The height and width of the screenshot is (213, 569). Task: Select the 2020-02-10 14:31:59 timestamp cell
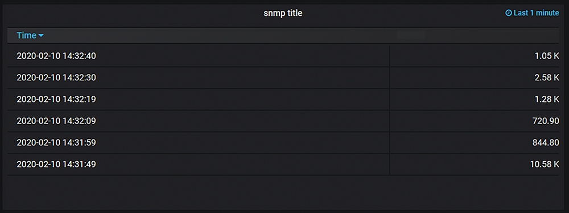pos(198,143)
